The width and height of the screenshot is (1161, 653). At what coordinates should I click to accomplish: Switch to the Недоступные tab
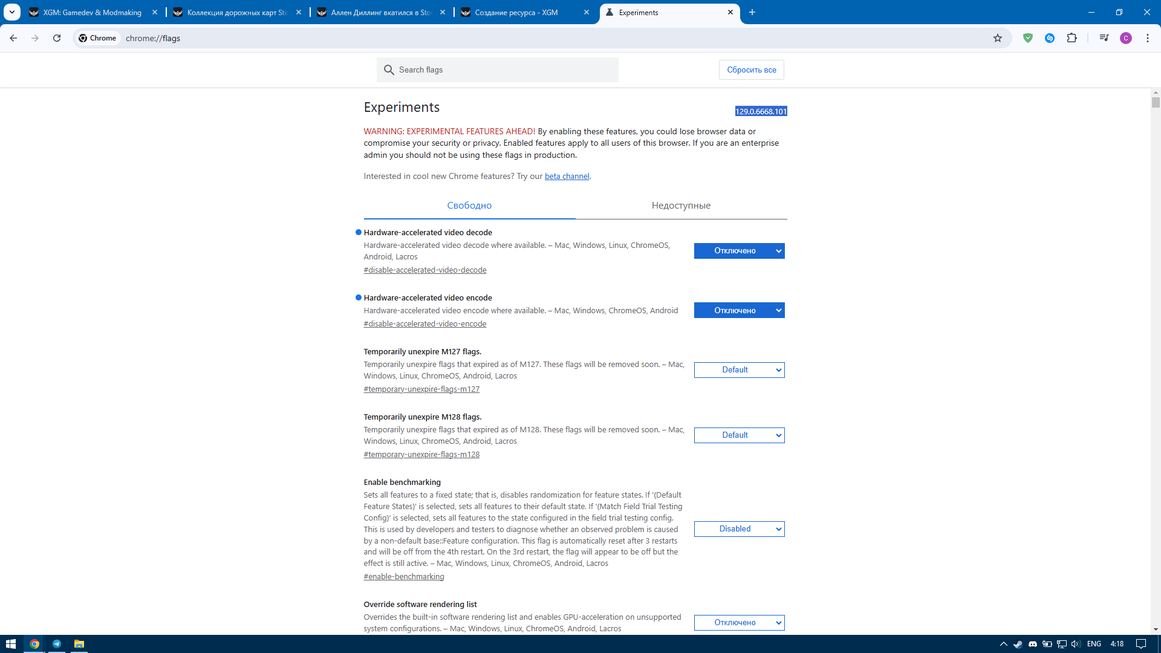[x=681, y=206]
